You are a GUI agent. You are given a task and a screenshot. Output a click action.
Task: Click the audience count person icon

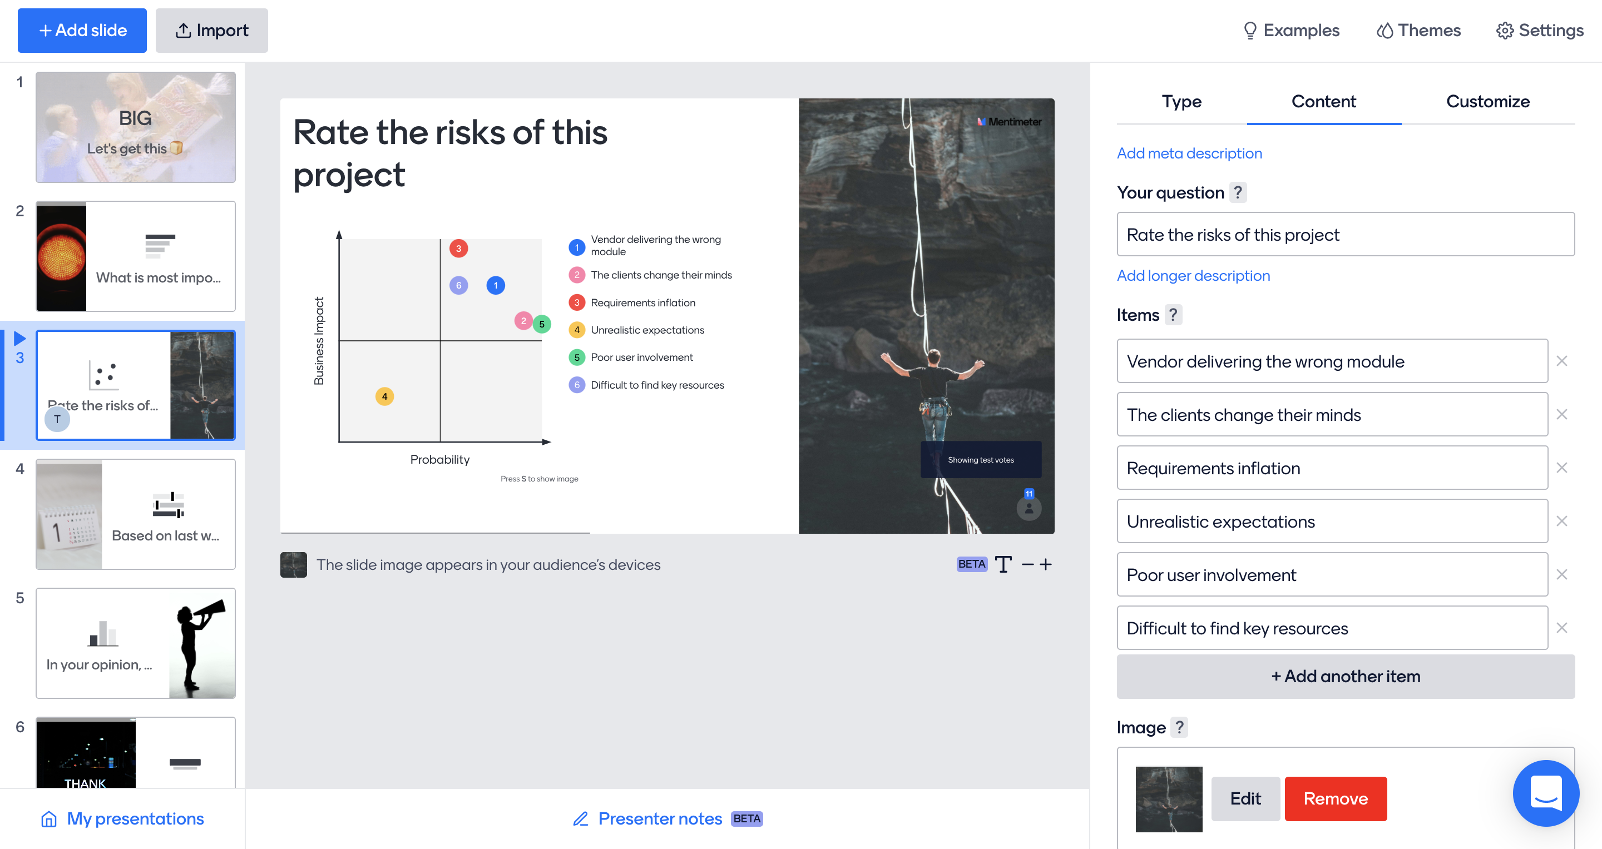(1029, 508)
